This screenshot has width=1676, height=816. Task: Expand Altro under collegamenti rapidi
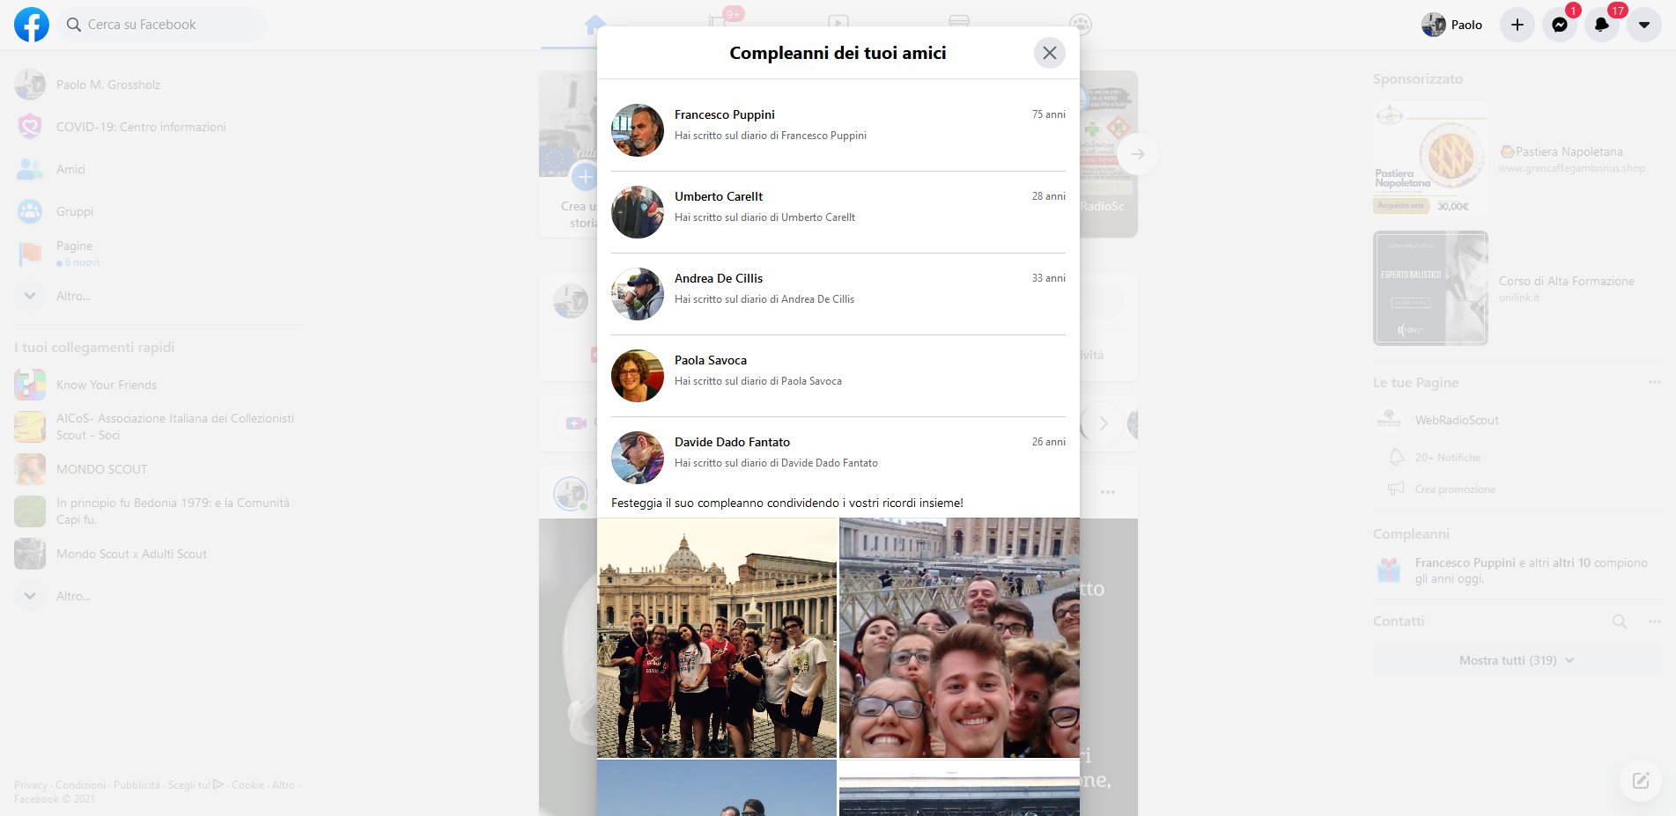(x=159, y=596)
